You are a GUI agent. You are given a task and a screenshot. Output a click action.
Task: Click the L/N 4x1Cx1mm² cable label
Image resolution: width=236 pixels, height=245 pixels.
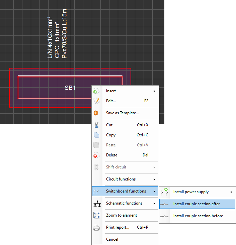point(50,37)
